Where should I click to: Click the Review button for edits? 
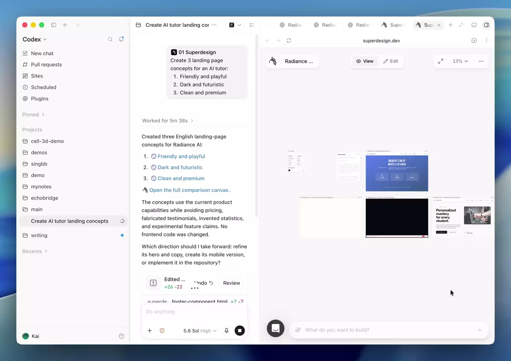pyautogui.click(x=231, y=283)
